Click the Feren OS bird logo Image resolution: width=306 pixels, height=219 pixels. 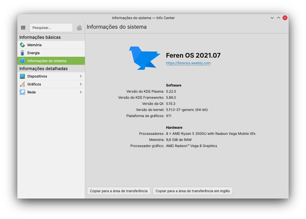point(144,58)
